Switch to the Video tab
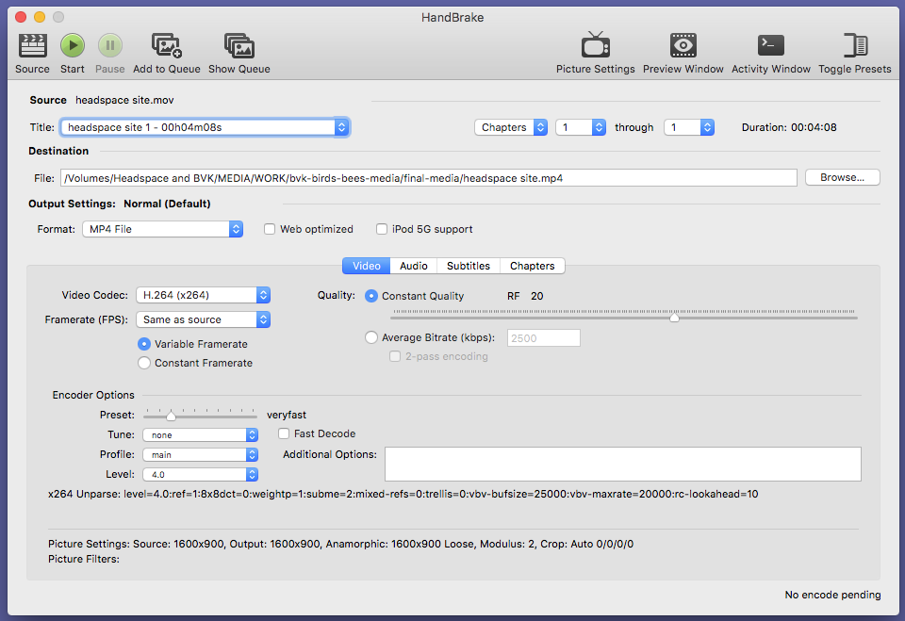This screenshot has height=621, width=905. coord(367,266)
